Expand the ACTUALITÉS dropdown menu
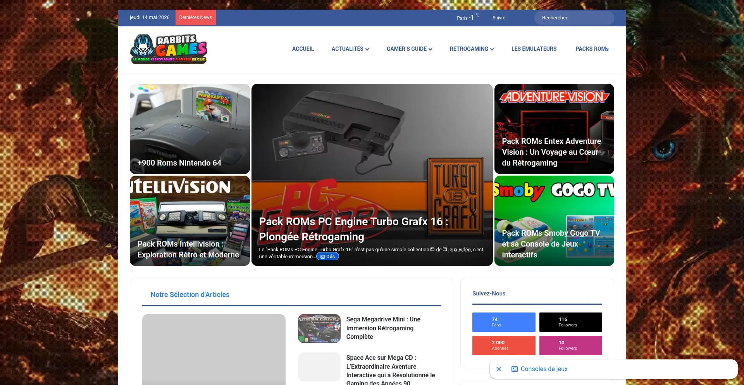Viewport: 744px width, 385px height. (x=350, y=49)
